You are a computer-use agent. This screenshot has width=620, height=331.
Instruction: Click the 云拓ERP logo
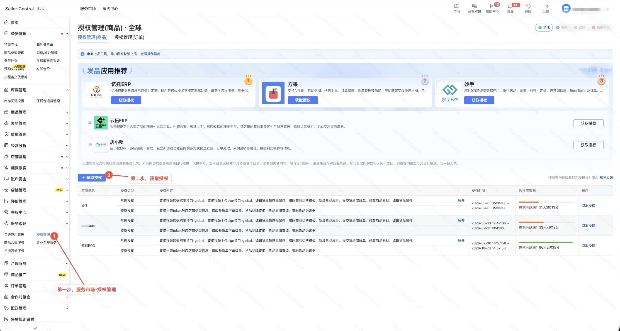[x=101, y=123]
